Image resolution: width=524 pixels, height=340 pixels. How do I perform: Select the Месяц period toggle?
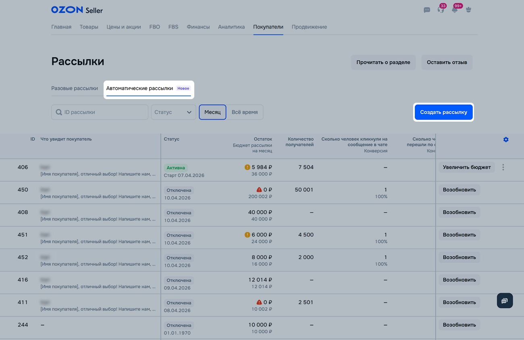tap(212, 112)
